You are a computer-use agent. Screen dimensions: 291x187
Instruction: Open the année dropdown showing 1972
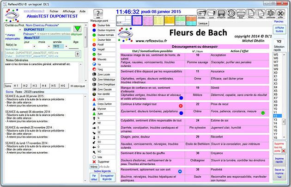66,46
